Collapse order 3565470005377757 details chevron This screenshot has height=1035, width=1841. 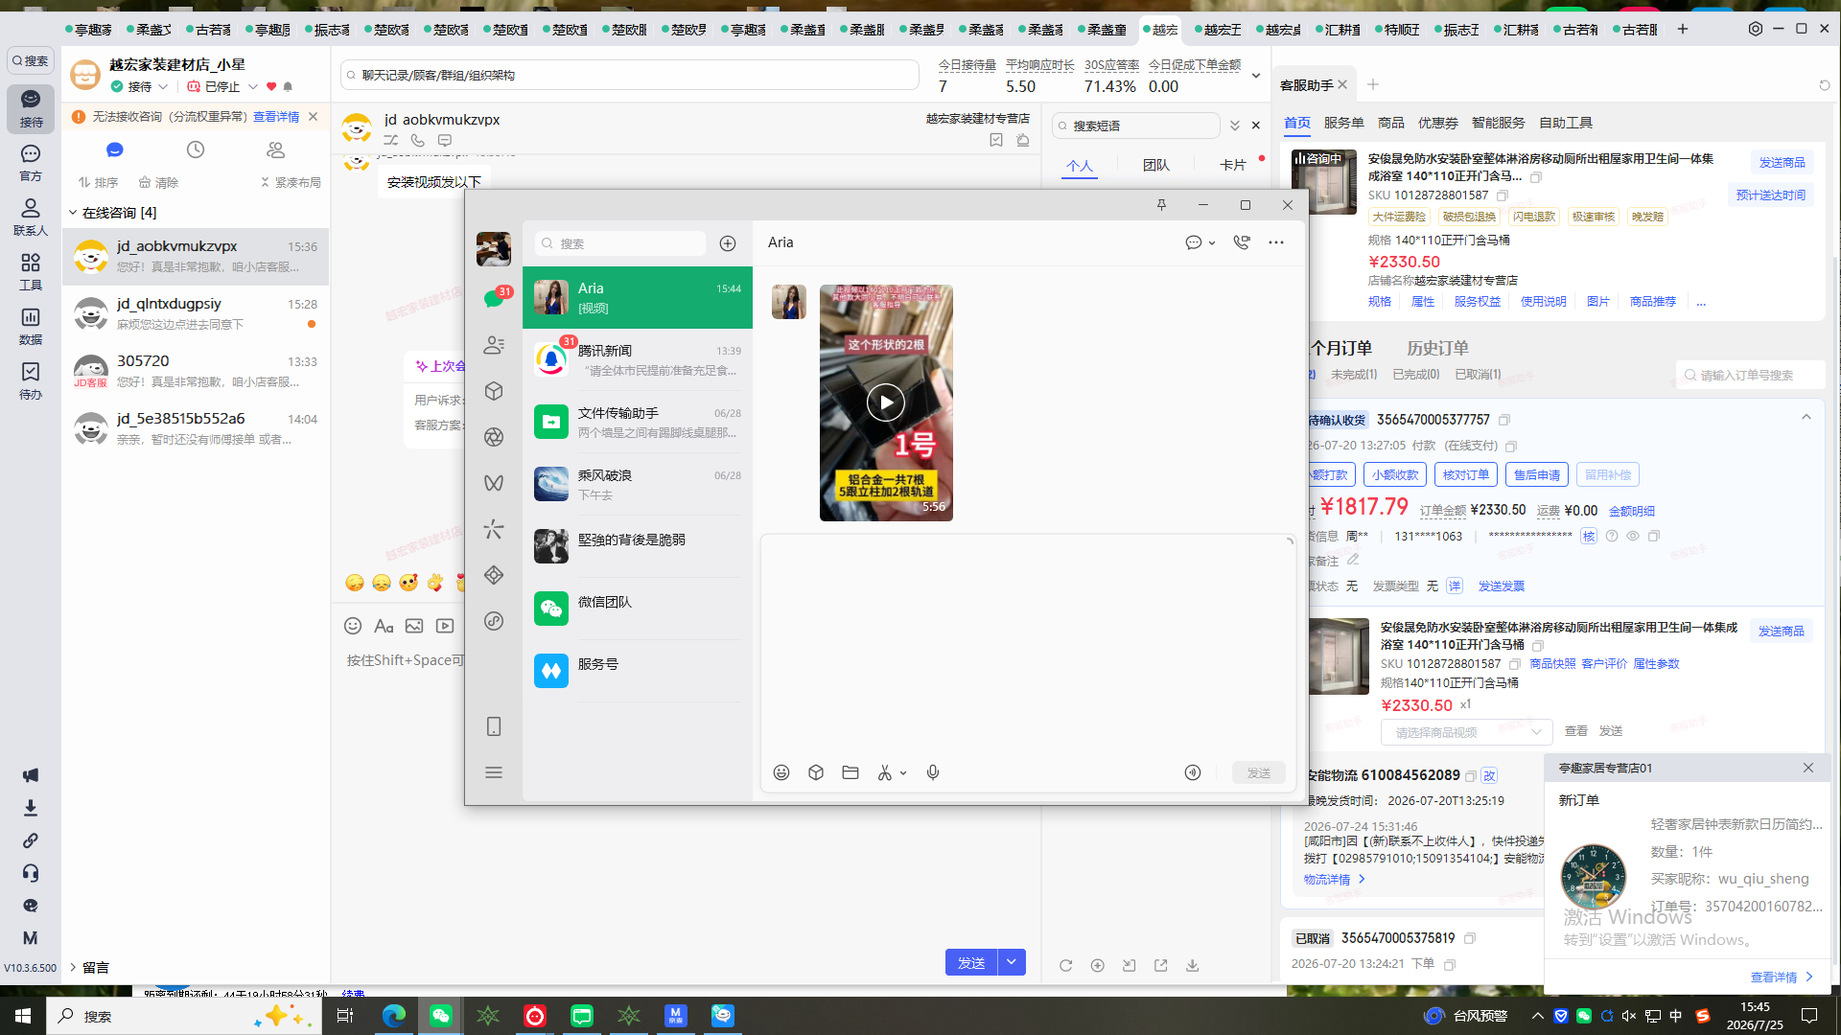pyautogui.click(x=1806, y=417)
